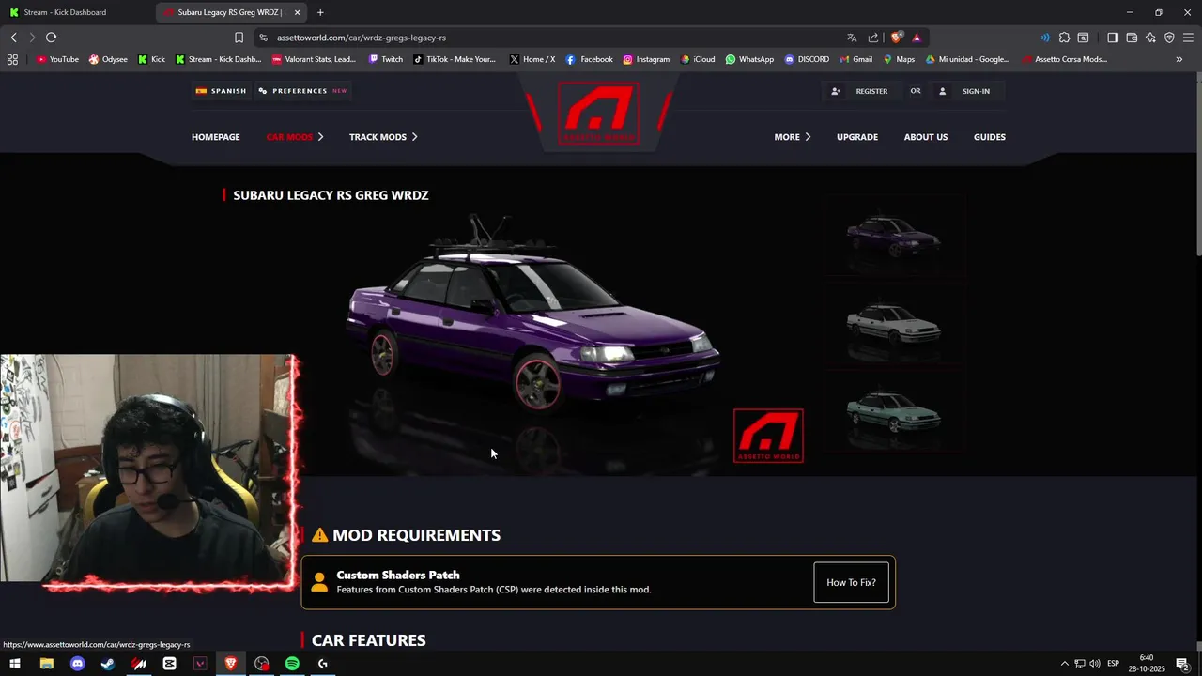Open a new browser tab

pyautogui.click(x=320, y=12)
